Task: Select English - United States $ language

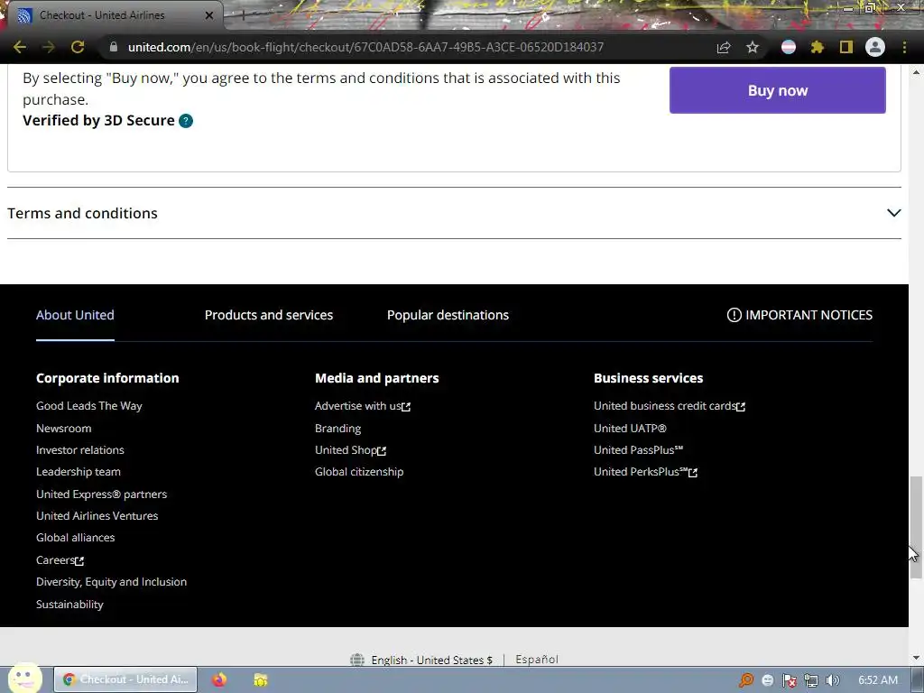Action: coord(431,660)
